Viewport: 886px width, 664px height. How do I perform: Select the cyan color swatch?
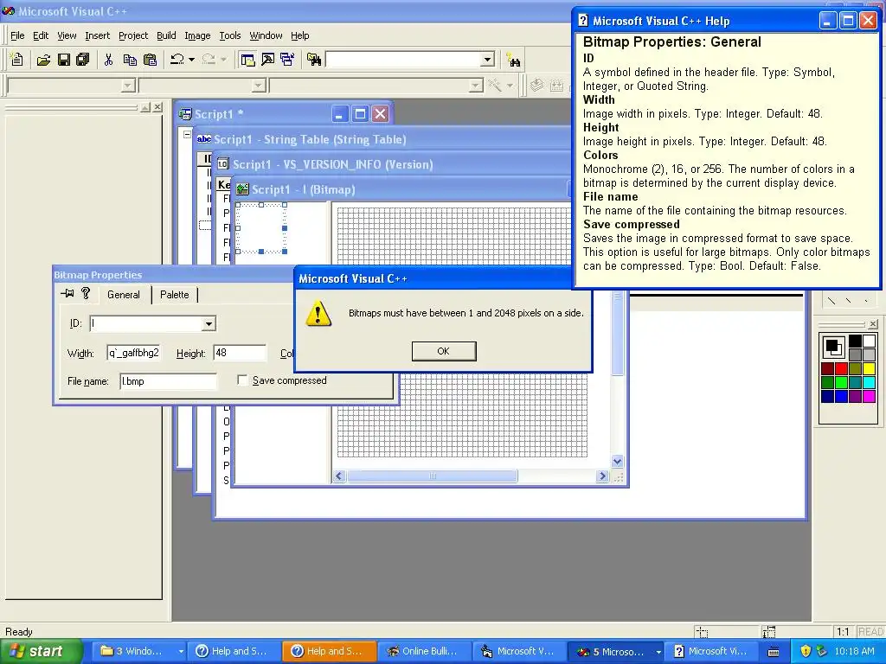click(869, 382)
